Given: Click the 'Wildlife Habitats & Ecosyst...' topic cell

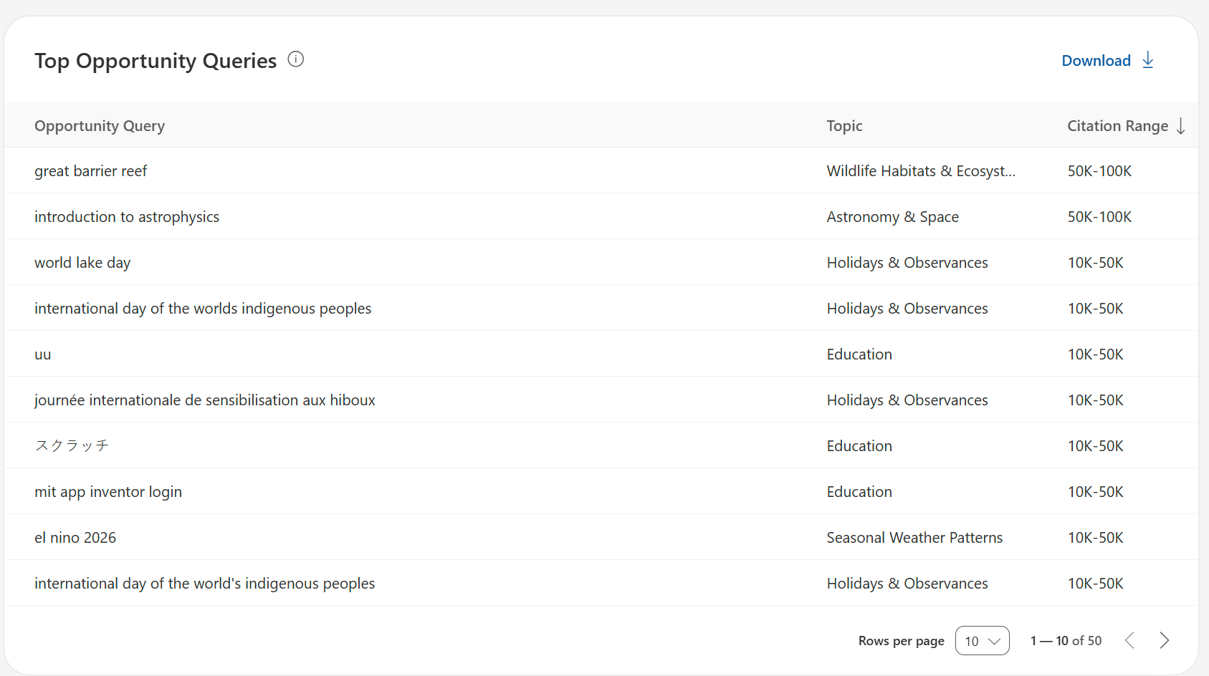Looking at the screenshot, I should pyautogui.click(x=921, y=171).
